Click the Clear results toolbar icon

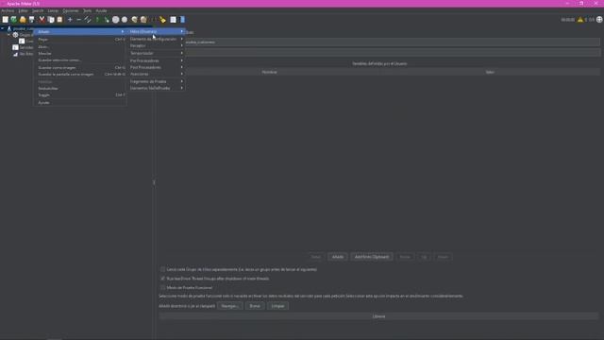point(134,19)
